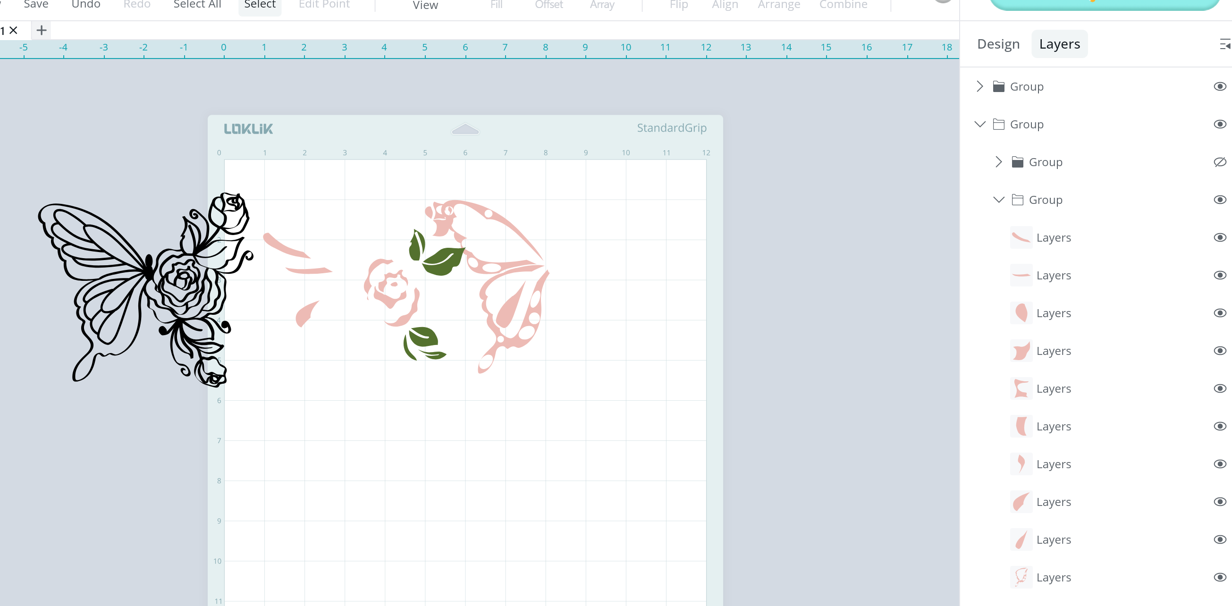Click the mat collapse arrow handle

[x=465, y=129]
